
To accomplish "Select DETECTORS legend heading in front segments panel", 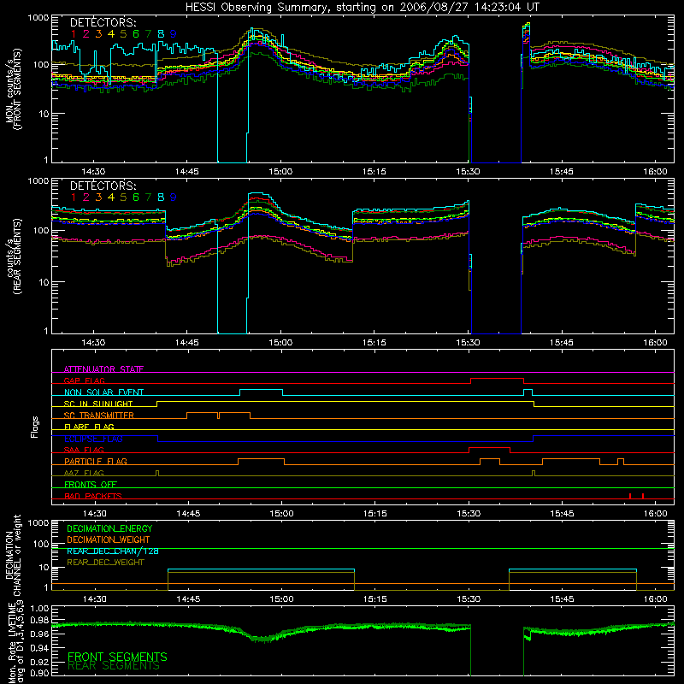I will coord(103,22).
